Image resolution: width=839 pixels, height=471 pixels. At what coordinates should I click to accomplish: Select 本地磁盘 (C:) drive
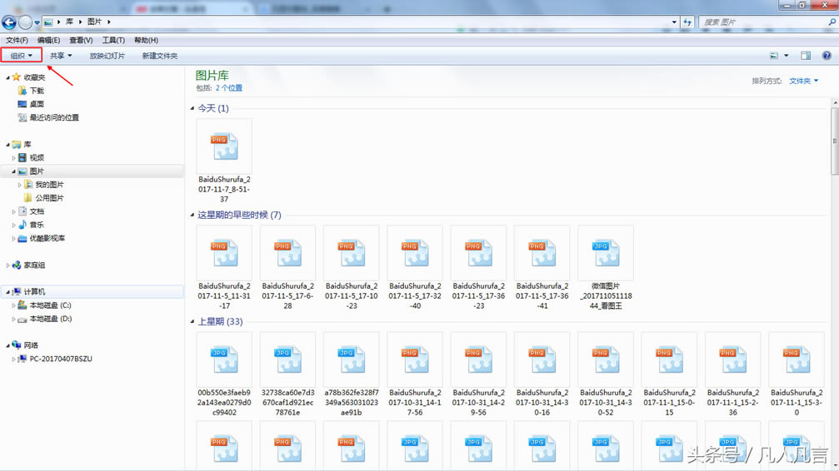pyautogui.click(x=50, y=305)
